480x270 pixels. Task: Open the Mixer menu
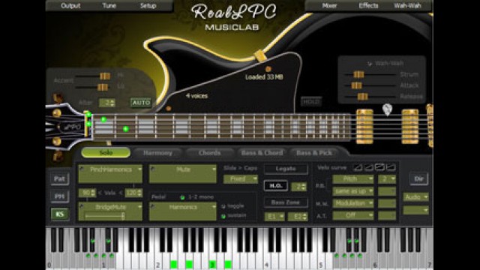(x=329, y=5)
